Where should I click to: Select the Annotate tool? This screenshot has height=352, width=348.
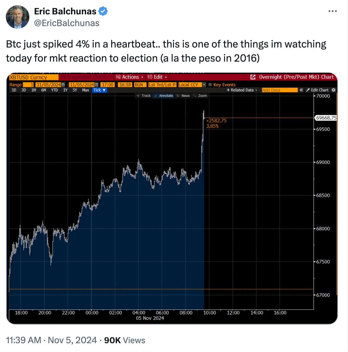(163, 96)
